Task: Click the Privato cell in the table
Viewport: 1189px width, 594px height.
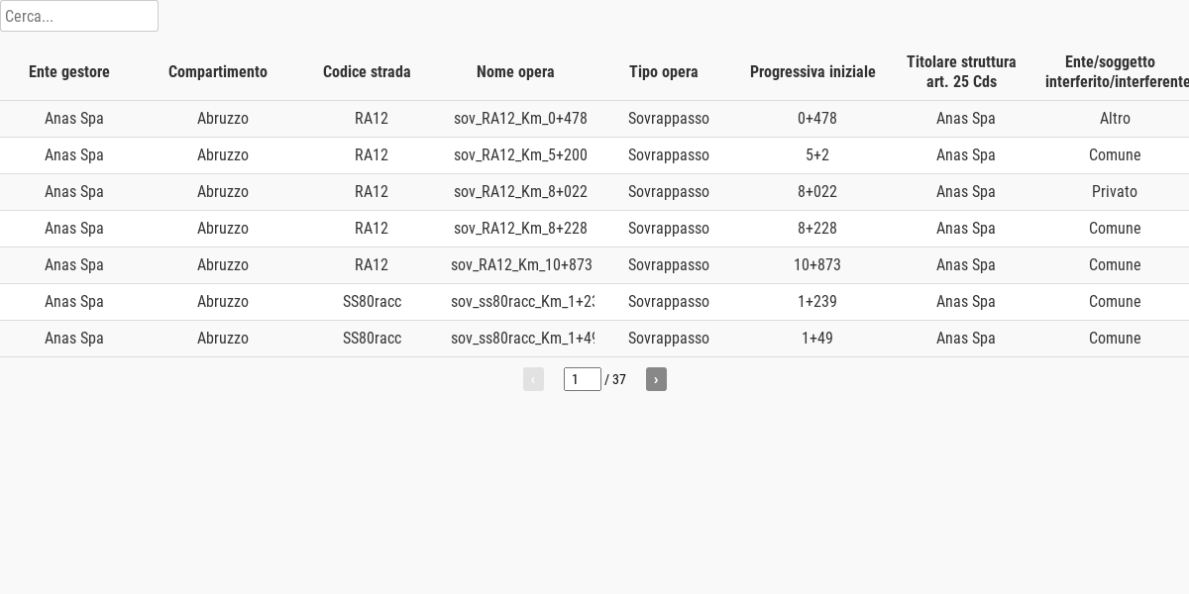Action: [x=1115, y=192]
